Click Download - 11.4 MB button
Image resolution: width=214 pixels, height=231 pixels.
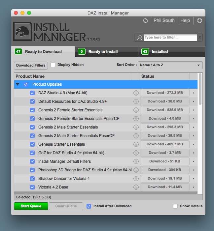click(x=165, y=187)
